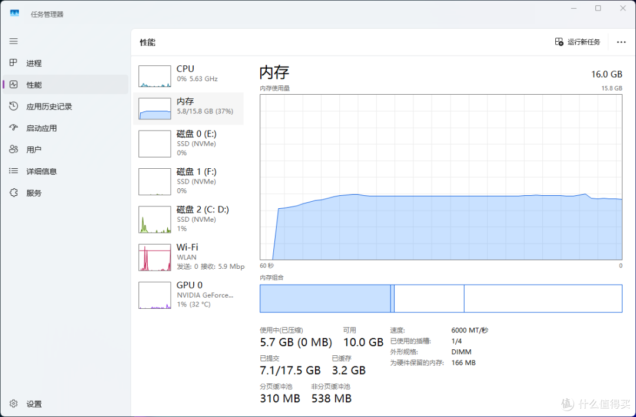Open the three-dot more options menu
Image resolution: width=636 pixels, height=417 pixels.
click(x=621, y=42)
